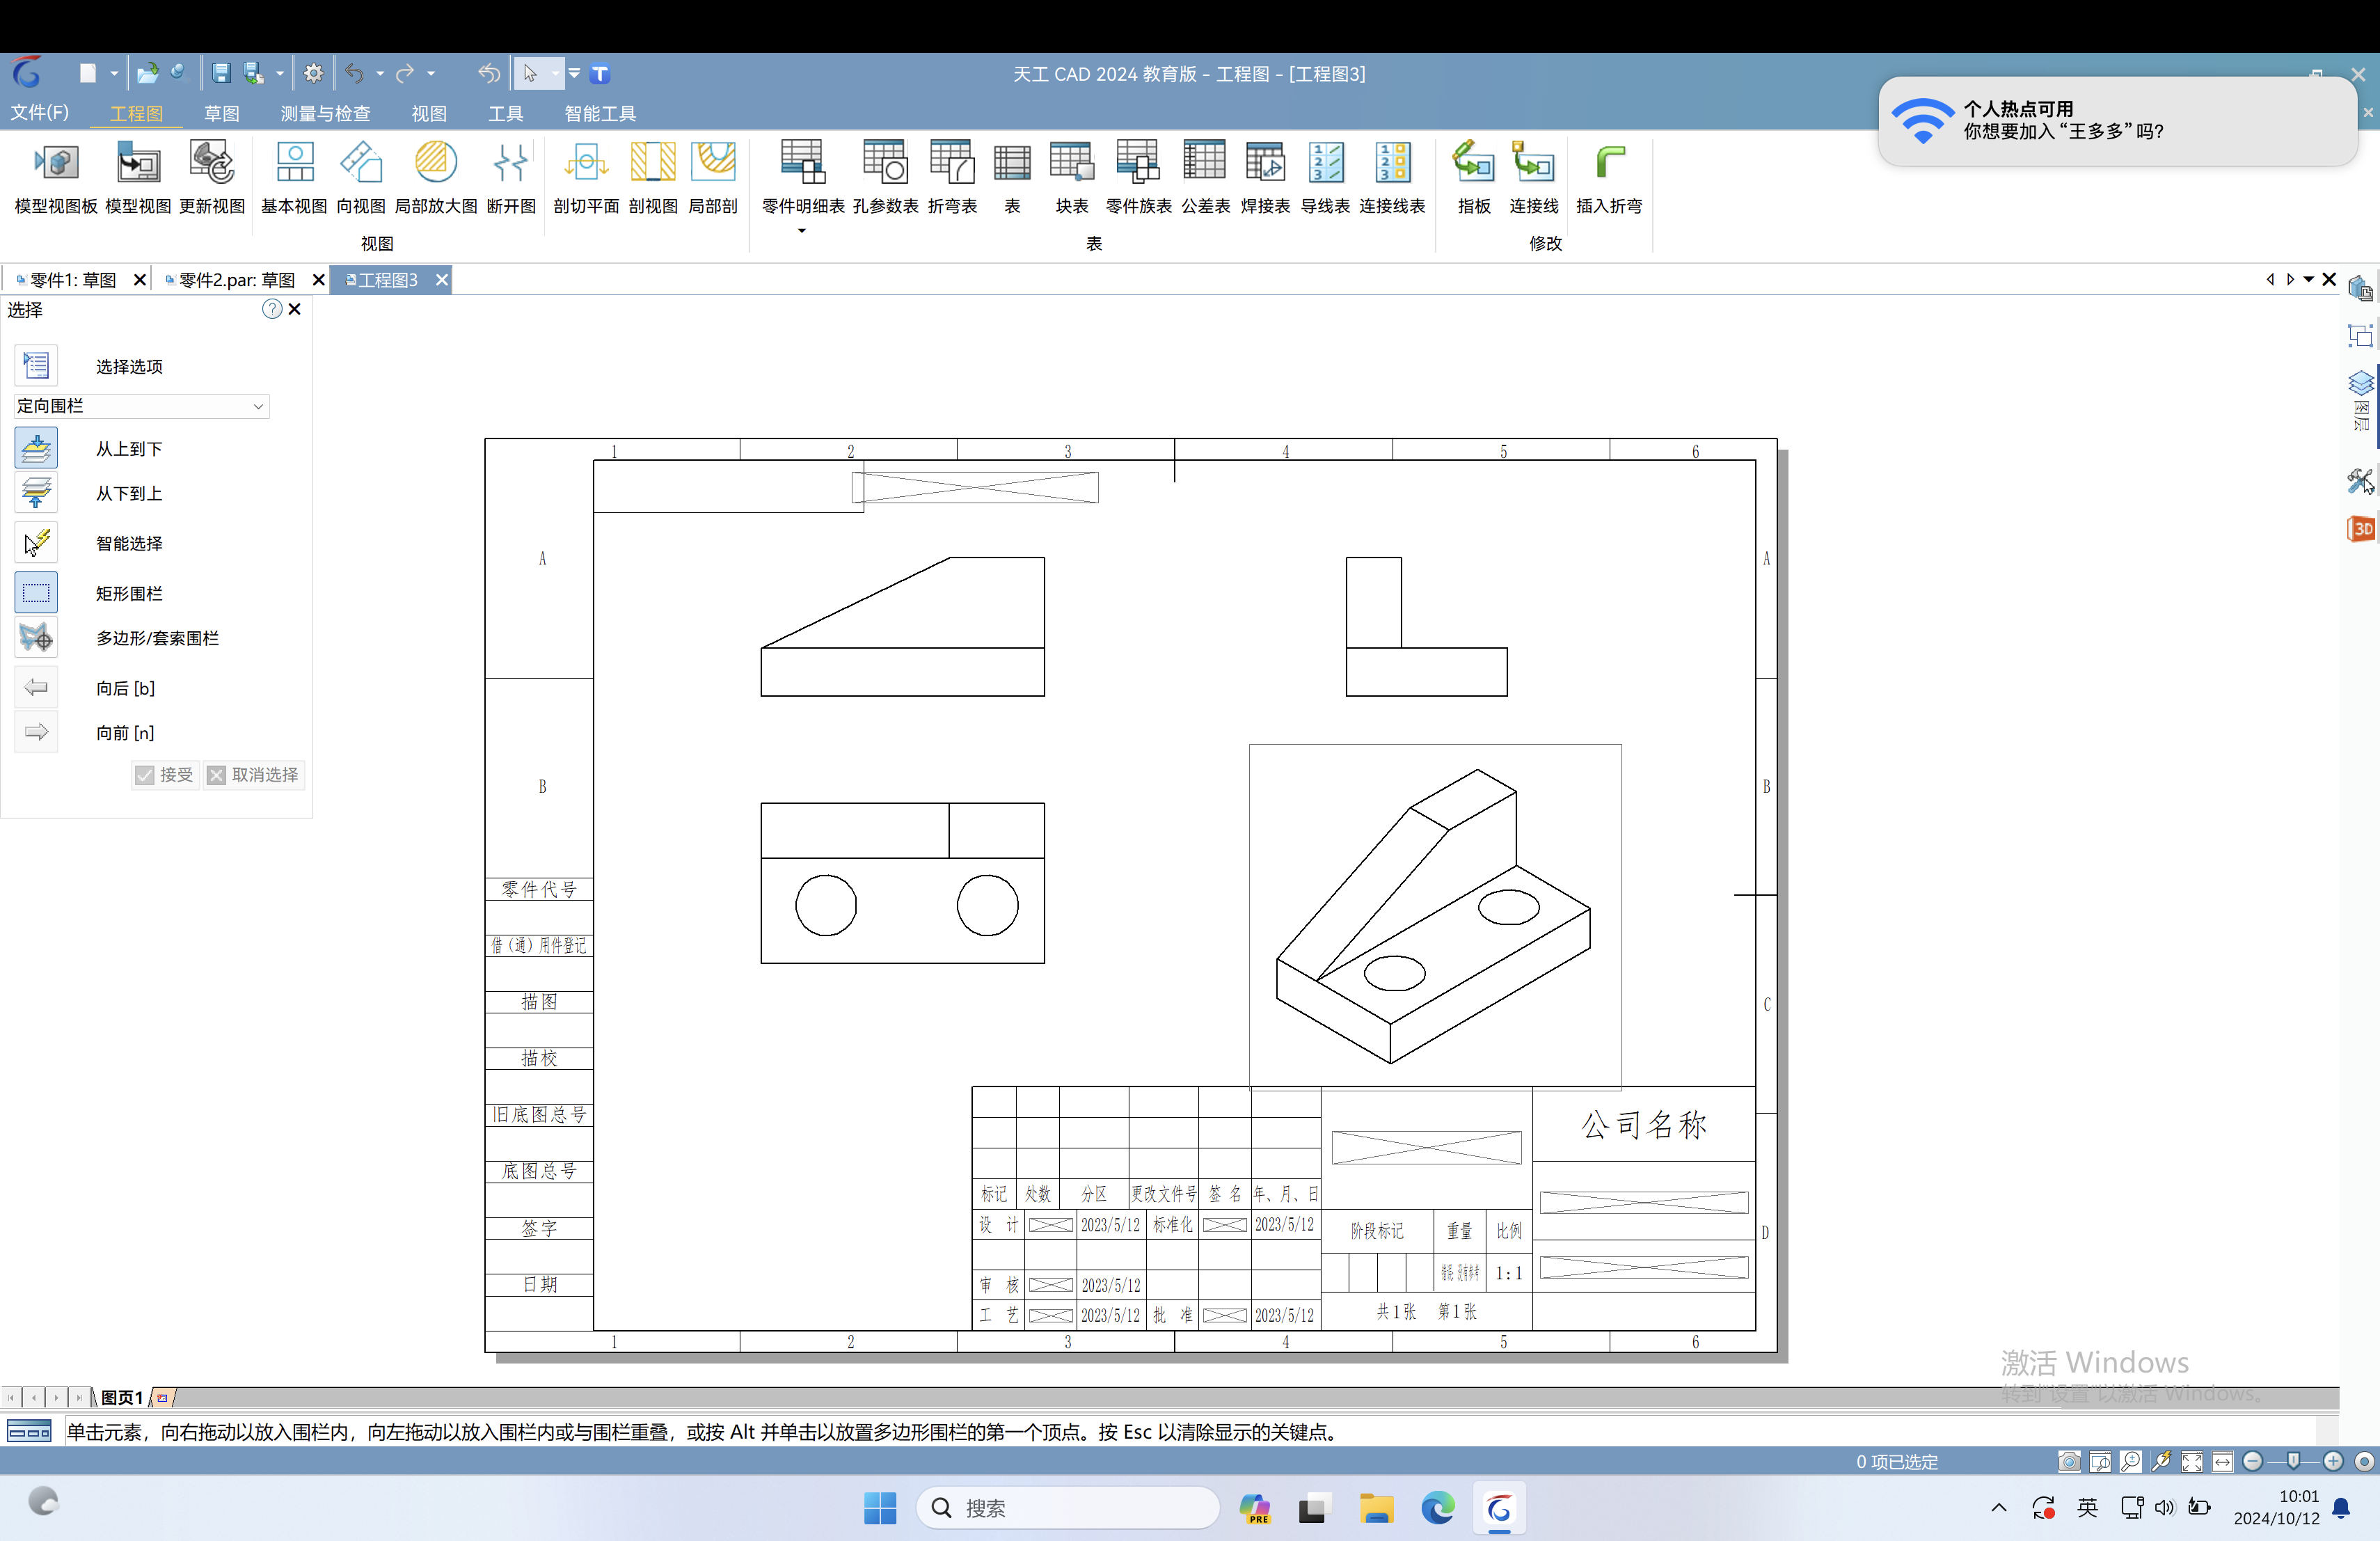Select the 图页1 sheet tab

[122, 1397]
